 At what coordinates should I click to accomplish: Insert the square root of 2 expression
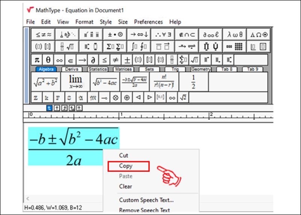(183, 98)
